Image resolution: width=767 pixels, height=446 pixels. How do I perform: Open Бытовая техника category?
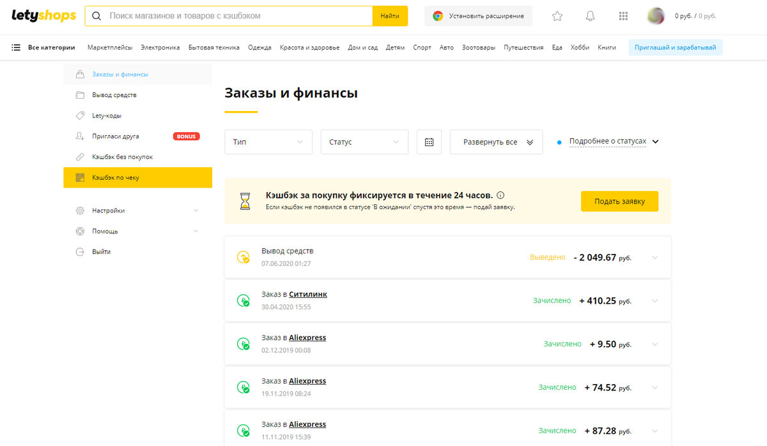click(x=214, y=47)
